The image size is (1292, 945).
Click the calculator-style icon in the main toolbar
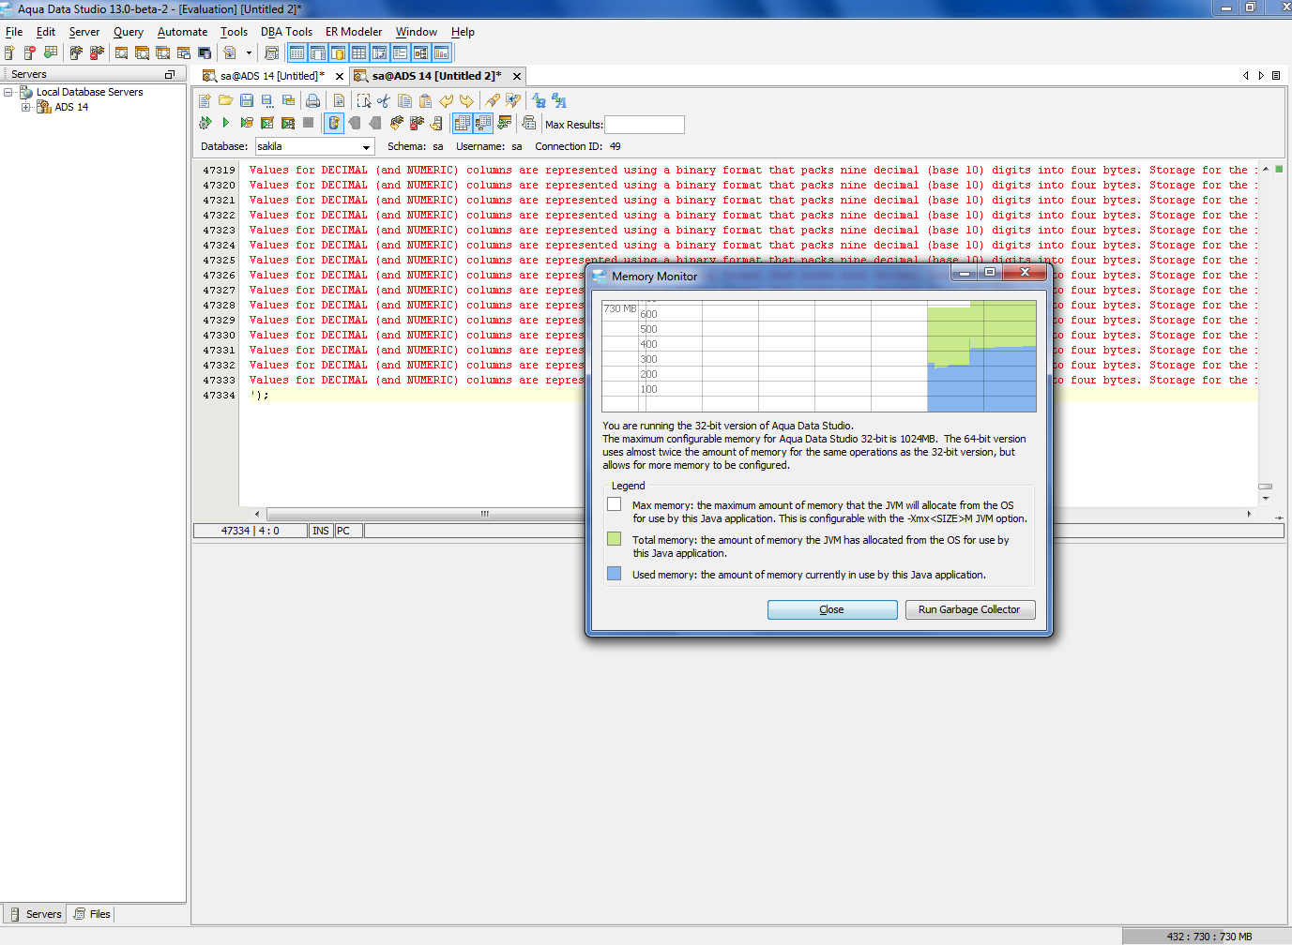point(271,53)
